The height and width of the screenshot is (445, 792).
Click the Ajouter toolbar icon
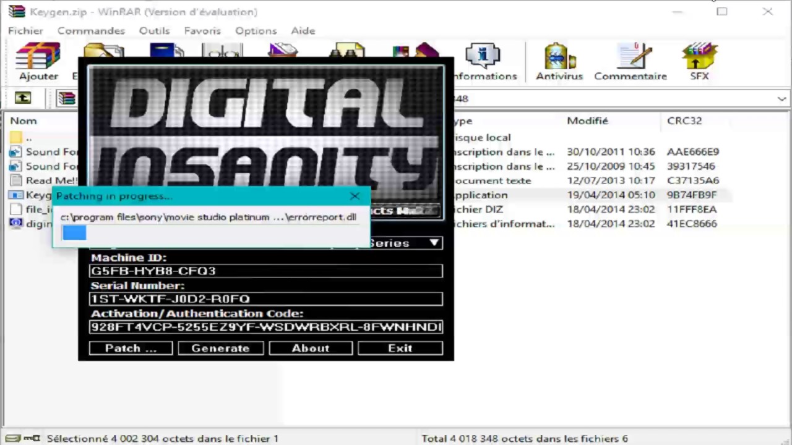(x=38, y=57)
